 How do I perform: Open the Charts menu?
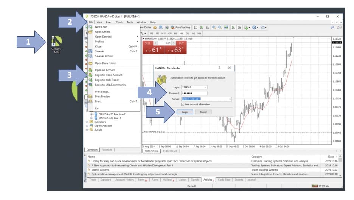pyautogui.click(x=120, y=22)
